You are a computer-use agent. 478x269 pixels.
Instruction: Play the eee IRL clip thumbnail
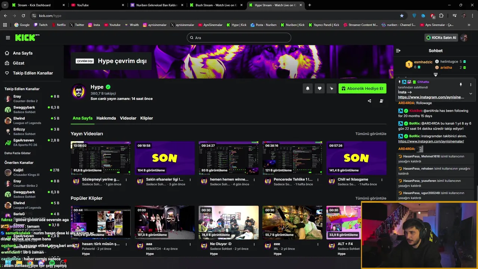(292, 223)
